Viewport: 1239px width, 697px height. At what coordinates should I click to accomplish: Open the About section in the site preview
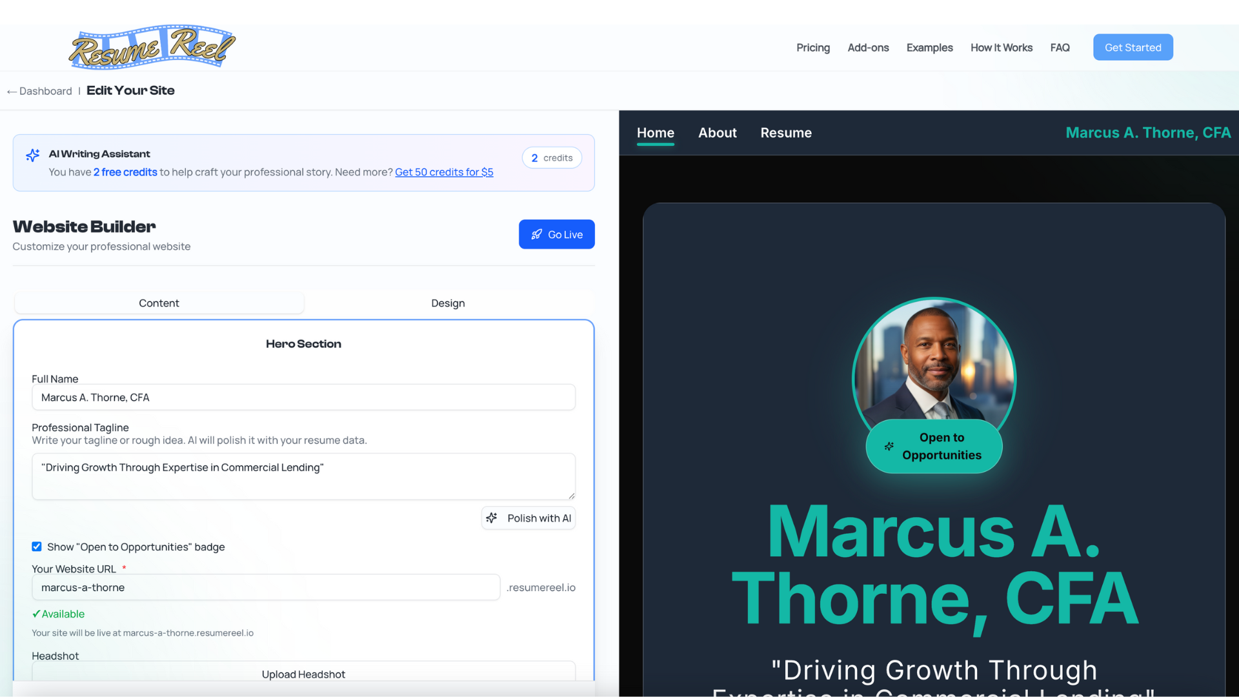717,132
